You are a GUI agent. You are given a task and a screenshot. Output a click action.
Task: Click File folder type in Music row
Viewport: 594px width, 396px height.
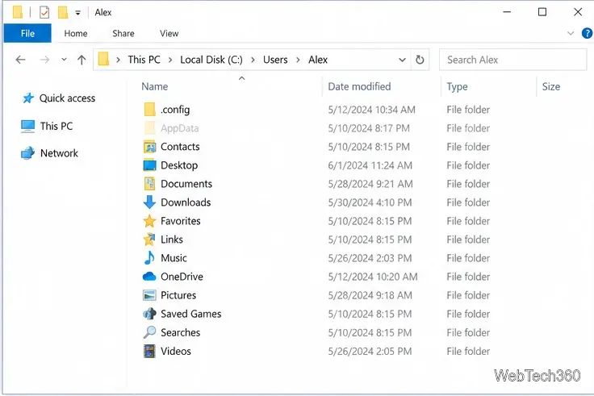tap(468, 258)
